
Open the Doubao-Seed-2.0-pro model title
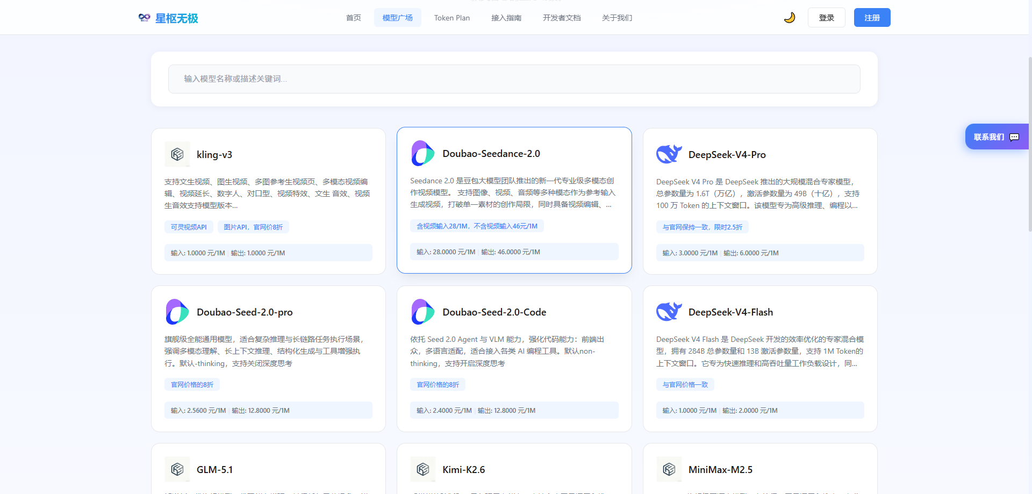coord(245,312)
